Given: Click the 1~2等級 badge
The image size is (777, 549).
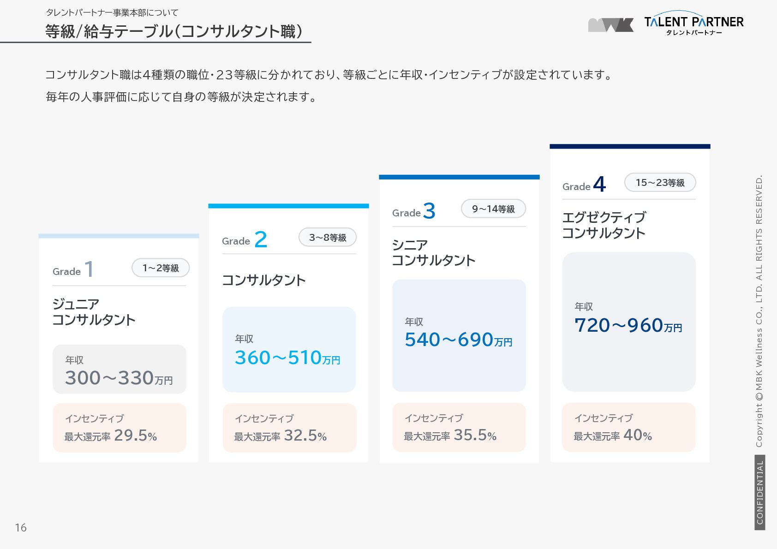Looking at the screenshot, I should [161, 268].
